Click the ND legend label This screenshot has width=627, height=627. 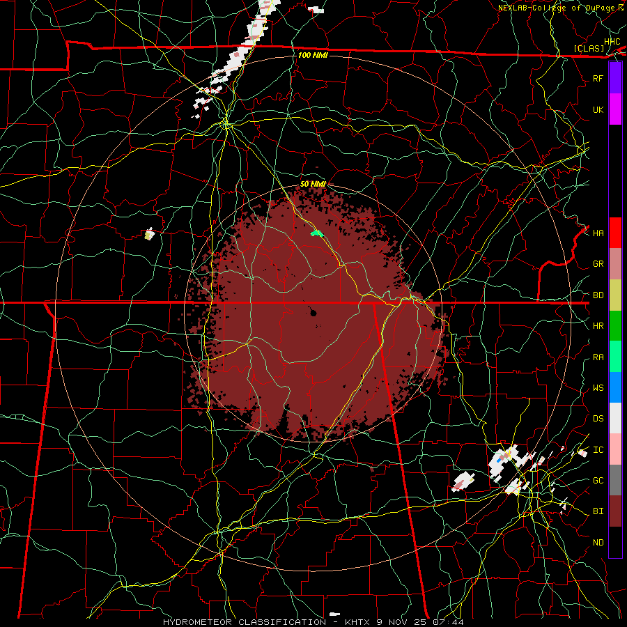(598, 543)
